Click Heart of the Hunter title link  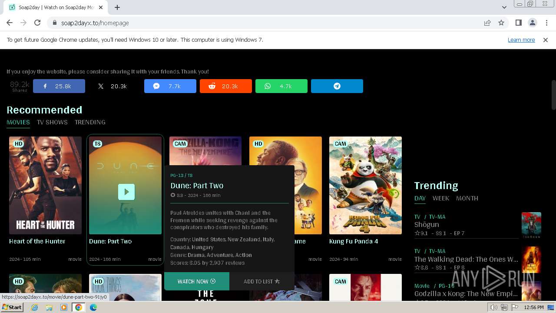[x=37, y=241]
